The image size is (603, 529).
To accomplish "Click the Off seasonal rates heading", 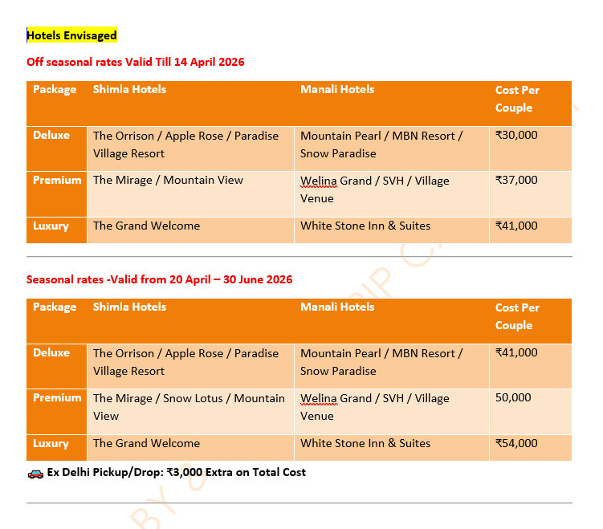I will click(135, 62).
